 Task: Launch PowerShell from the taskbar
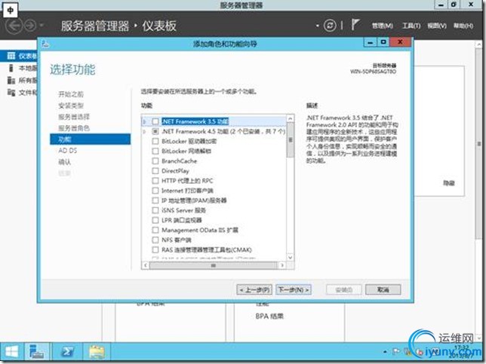coord(68,352)
